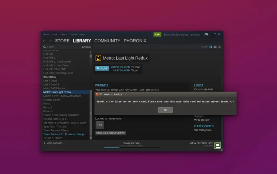Switch to the grid view icon
Image resolution: width=277 pixels, height=174 pixels.
point(219,47)
